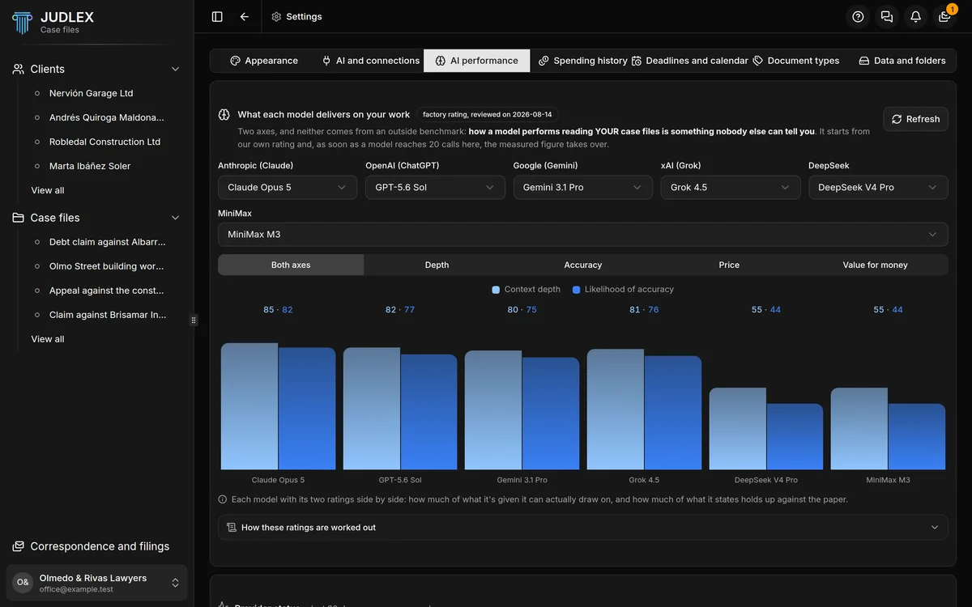Toggle the Likelihood of accuracy legend item
972x607 pixels.
[623, 289]
